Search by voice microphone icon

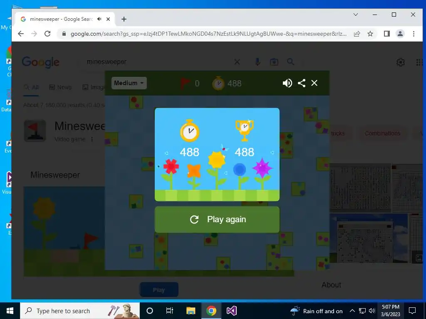point(258,62)
